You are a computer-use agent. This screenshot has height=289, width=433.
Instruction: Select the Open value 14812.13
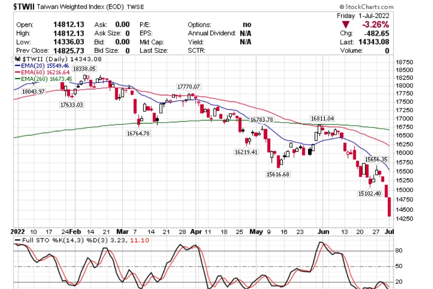pyautogui.click(x=69, y=25)
